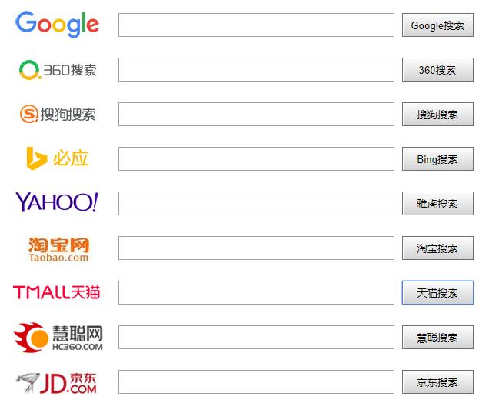Viewport: 499px width, 403px height.
Task: Submit with the Bing搜索 button
Action: [x=437, y=159]
